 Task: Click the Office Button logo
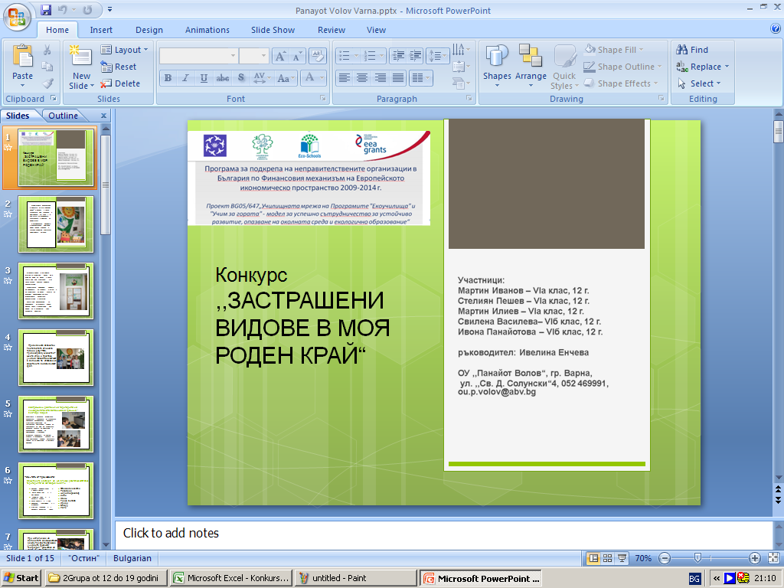click(17, 17)
